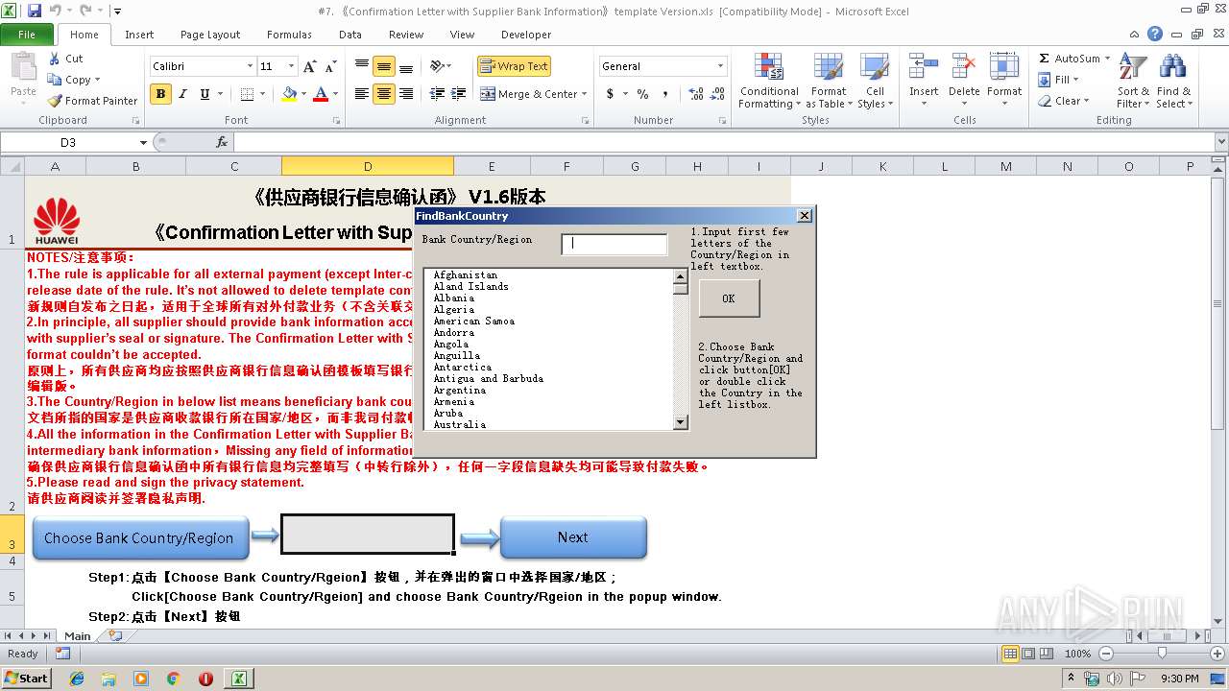
Task: Apply the Font Color letter A
Action: coord(320,94)
